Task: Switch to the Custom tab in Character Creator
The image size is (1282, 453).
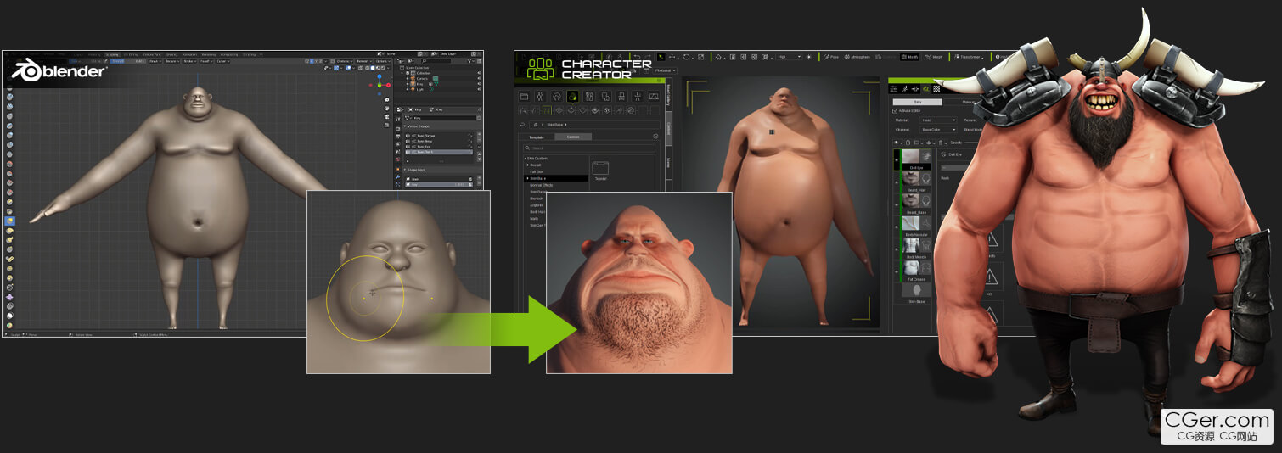Action: (573, 137)
